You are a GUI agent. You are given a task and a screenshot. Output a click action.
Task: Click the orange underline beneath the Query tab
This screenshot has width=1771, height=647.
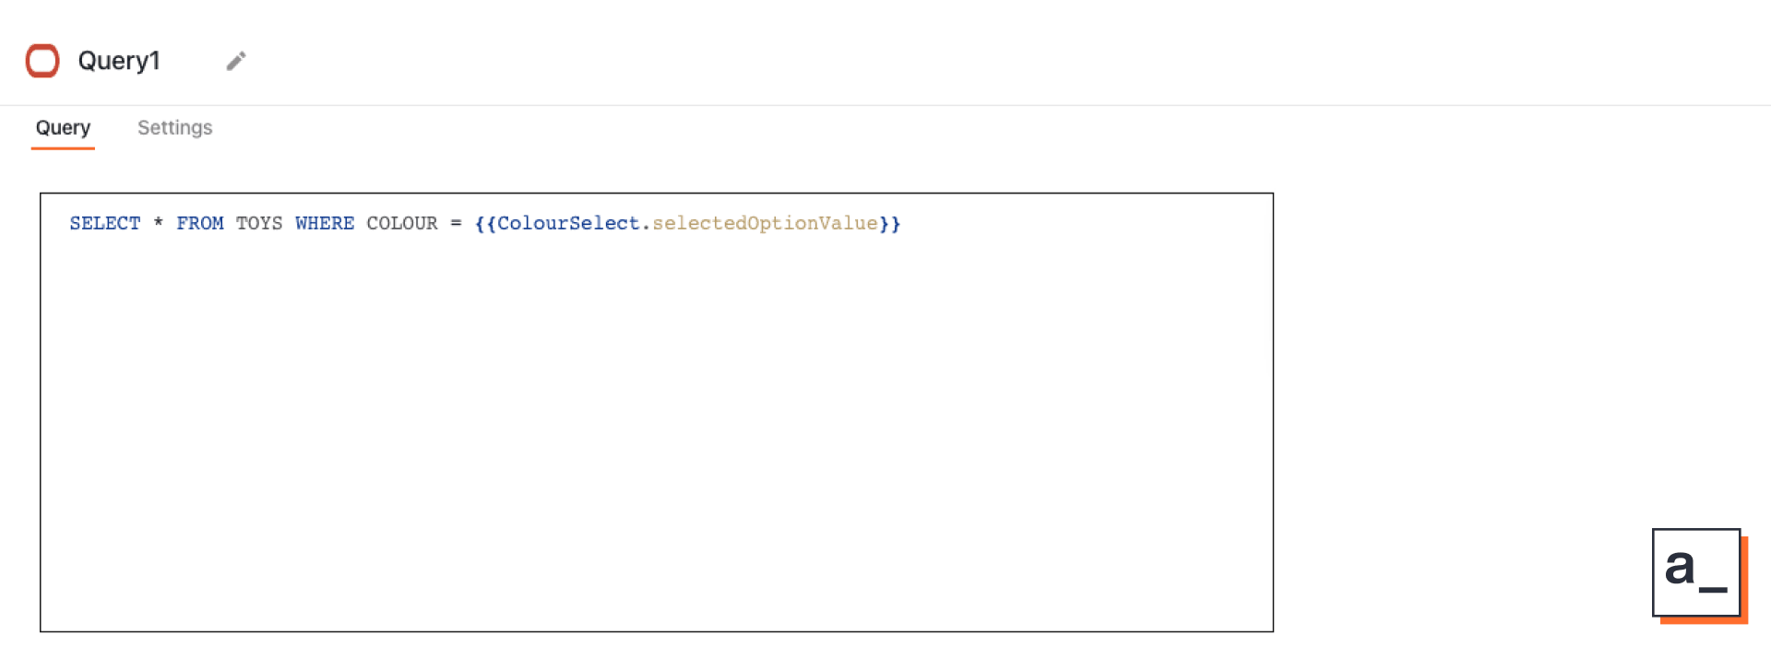(63, 149)
